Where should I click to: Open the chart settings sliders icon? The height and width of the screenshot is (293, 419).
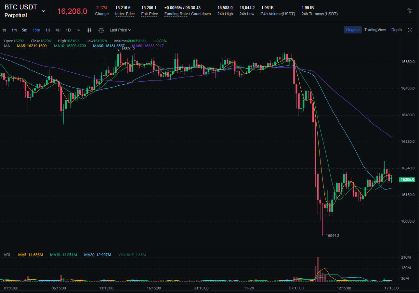coord(410,11)
